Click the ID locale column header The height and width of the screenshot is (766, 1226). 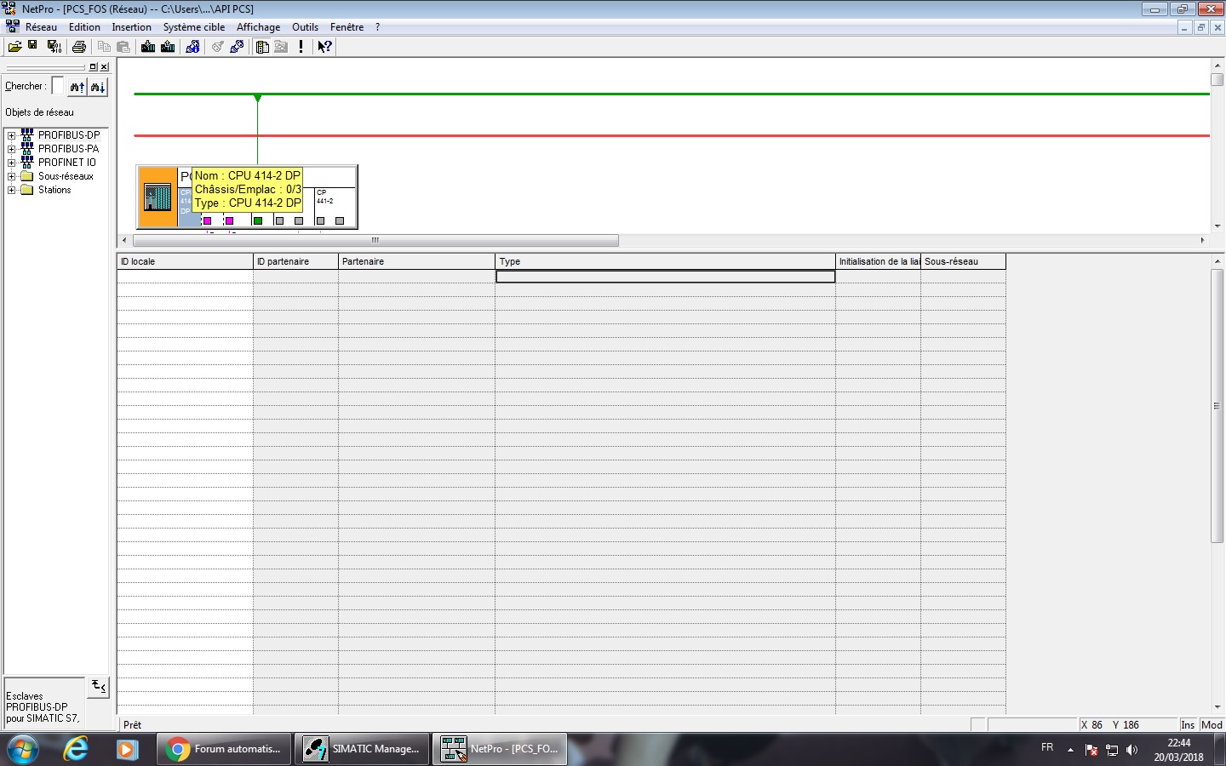pos(185,261)
